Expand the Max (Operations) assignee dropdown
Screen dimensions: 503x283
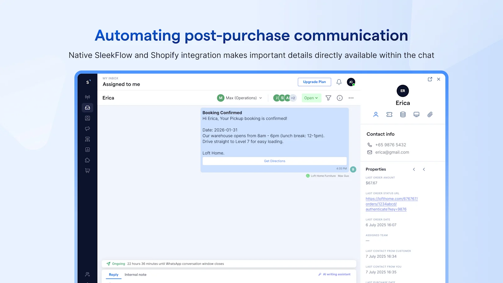(240, 98)
